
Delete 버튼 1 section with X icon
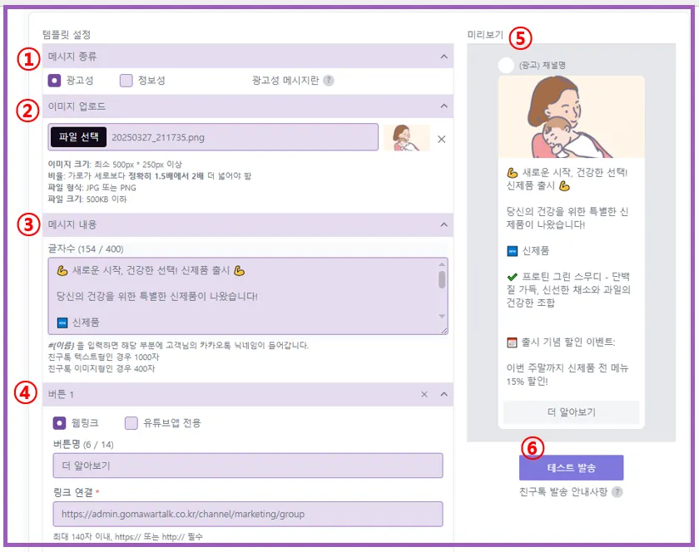pos(424,394)
